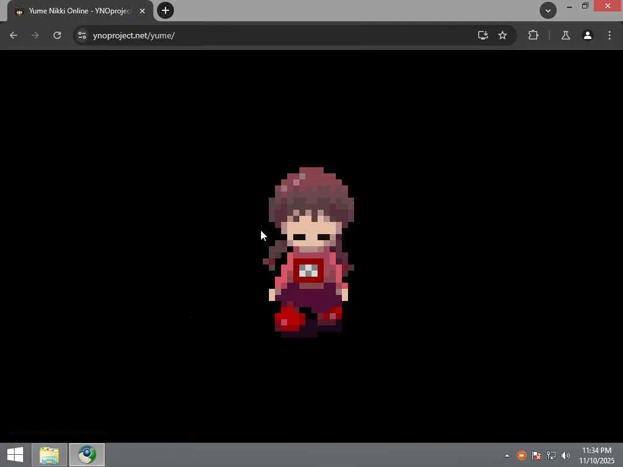Bookmark this page with the star icon
Image resolution: width=623 pixels, height=467 pixels.
coord(503,35)
